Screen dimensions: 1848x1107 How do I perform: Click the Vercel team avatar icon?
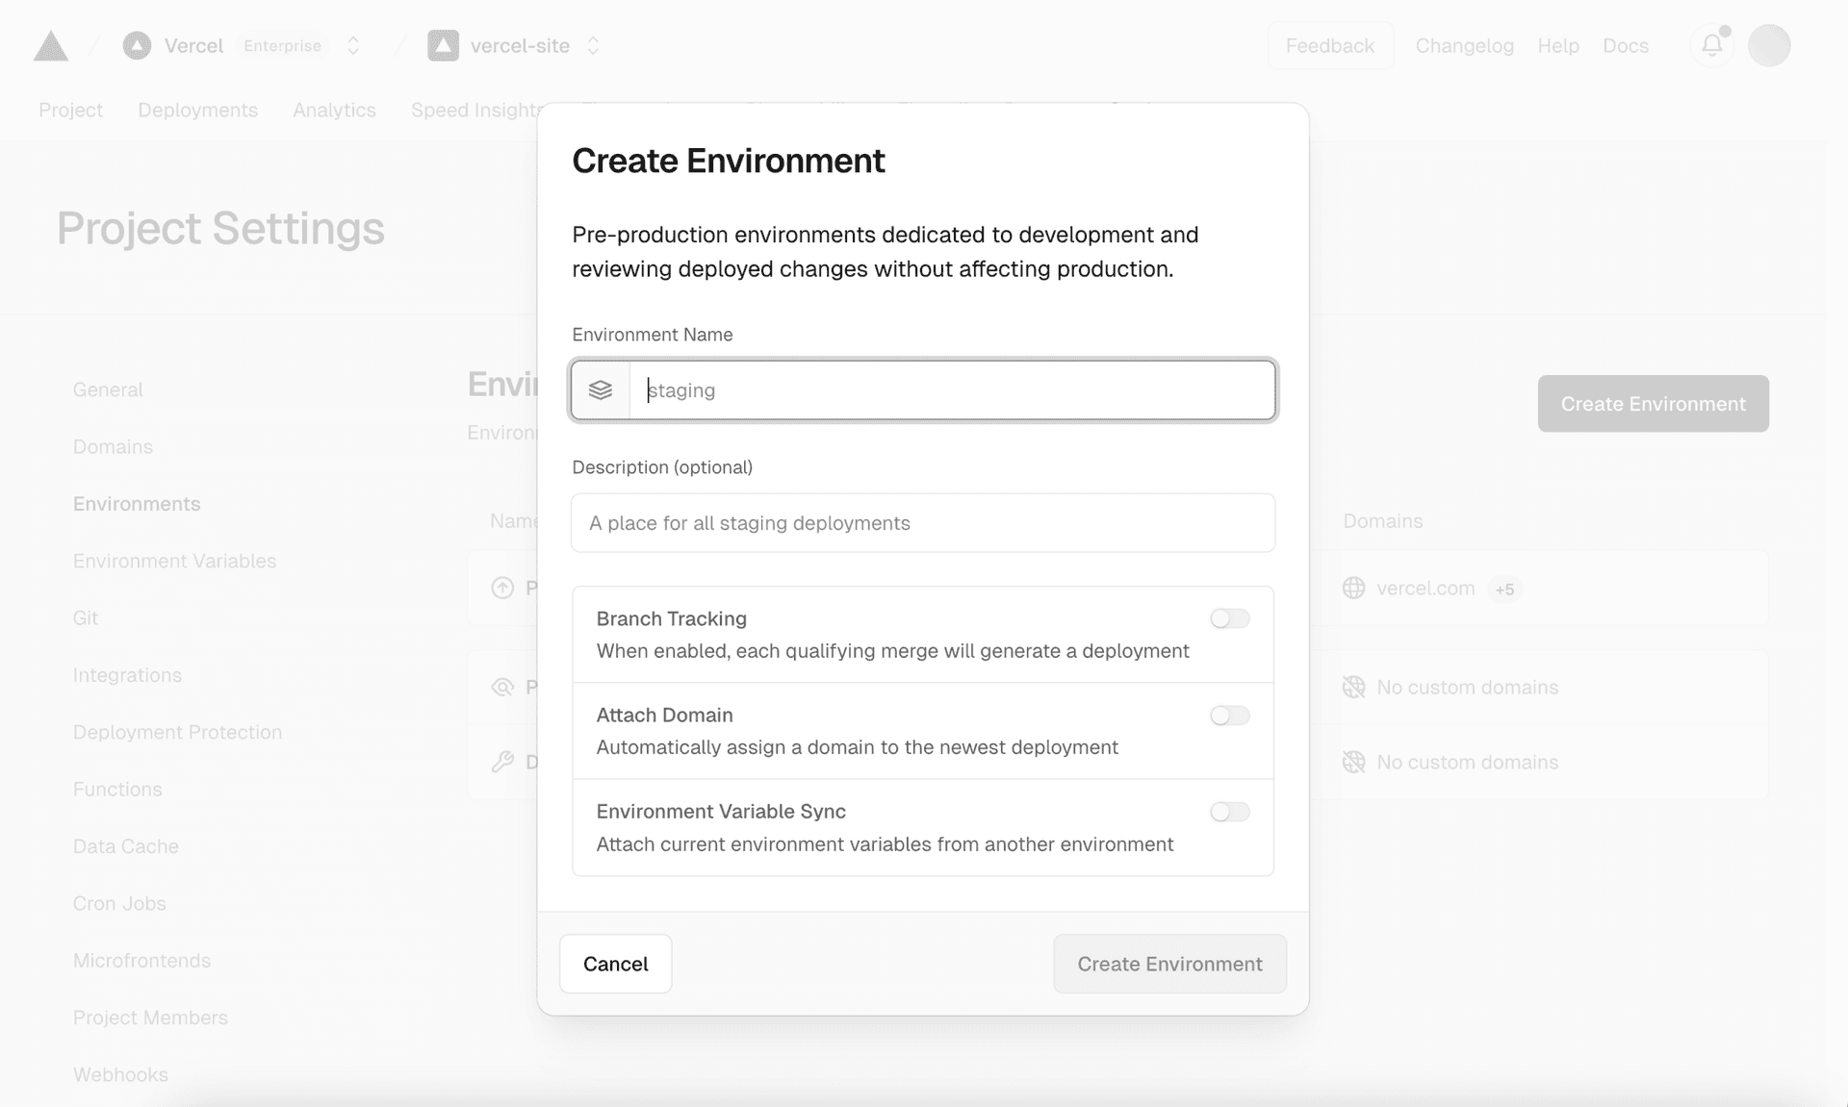[x=137, y=45]
